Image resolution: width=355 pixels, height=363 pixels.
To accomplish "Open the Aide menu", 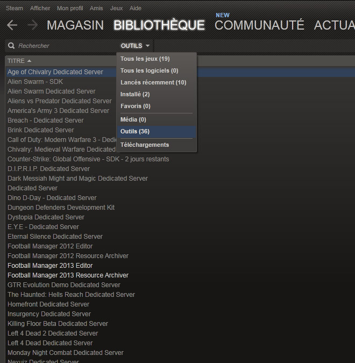I will point(136,8).
